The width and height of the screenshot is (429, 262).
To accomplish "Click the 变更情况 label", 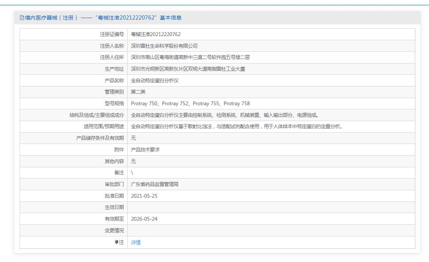I will (x=114, y=231).
